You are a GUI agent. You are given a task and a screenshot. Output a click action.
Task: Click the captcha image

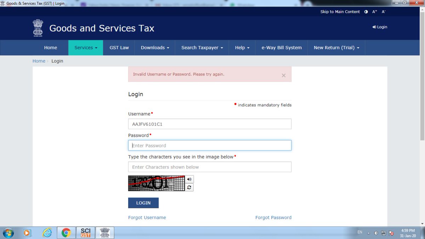[x=156, y=183]
